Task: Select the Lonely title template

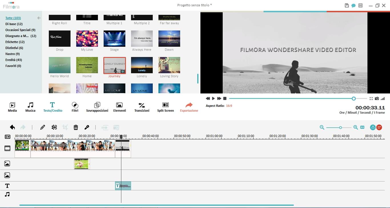Action: click(142, 65)
